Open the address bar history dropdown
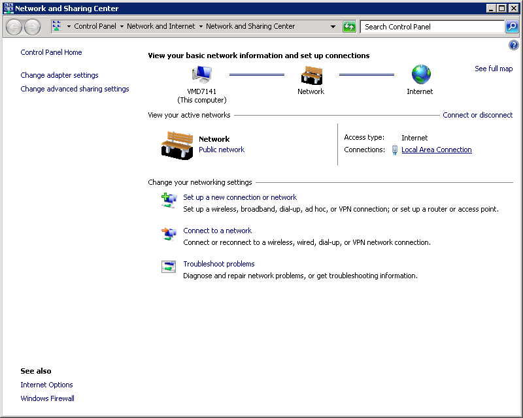This screenshot has width=523, height=418. click(333, 27)
